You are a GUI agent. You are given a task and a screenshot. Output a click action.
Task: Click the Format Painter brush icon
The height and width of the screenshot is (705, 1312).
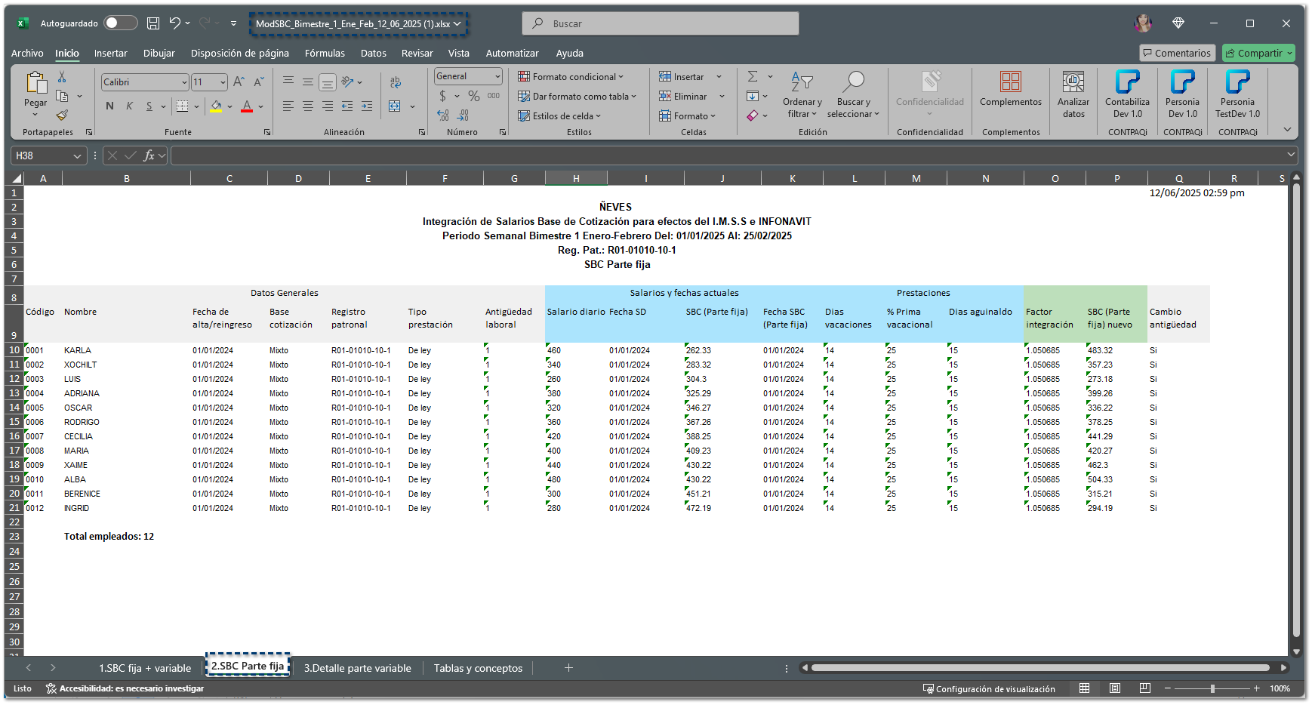pyautogui.click(x=62, y=115)
